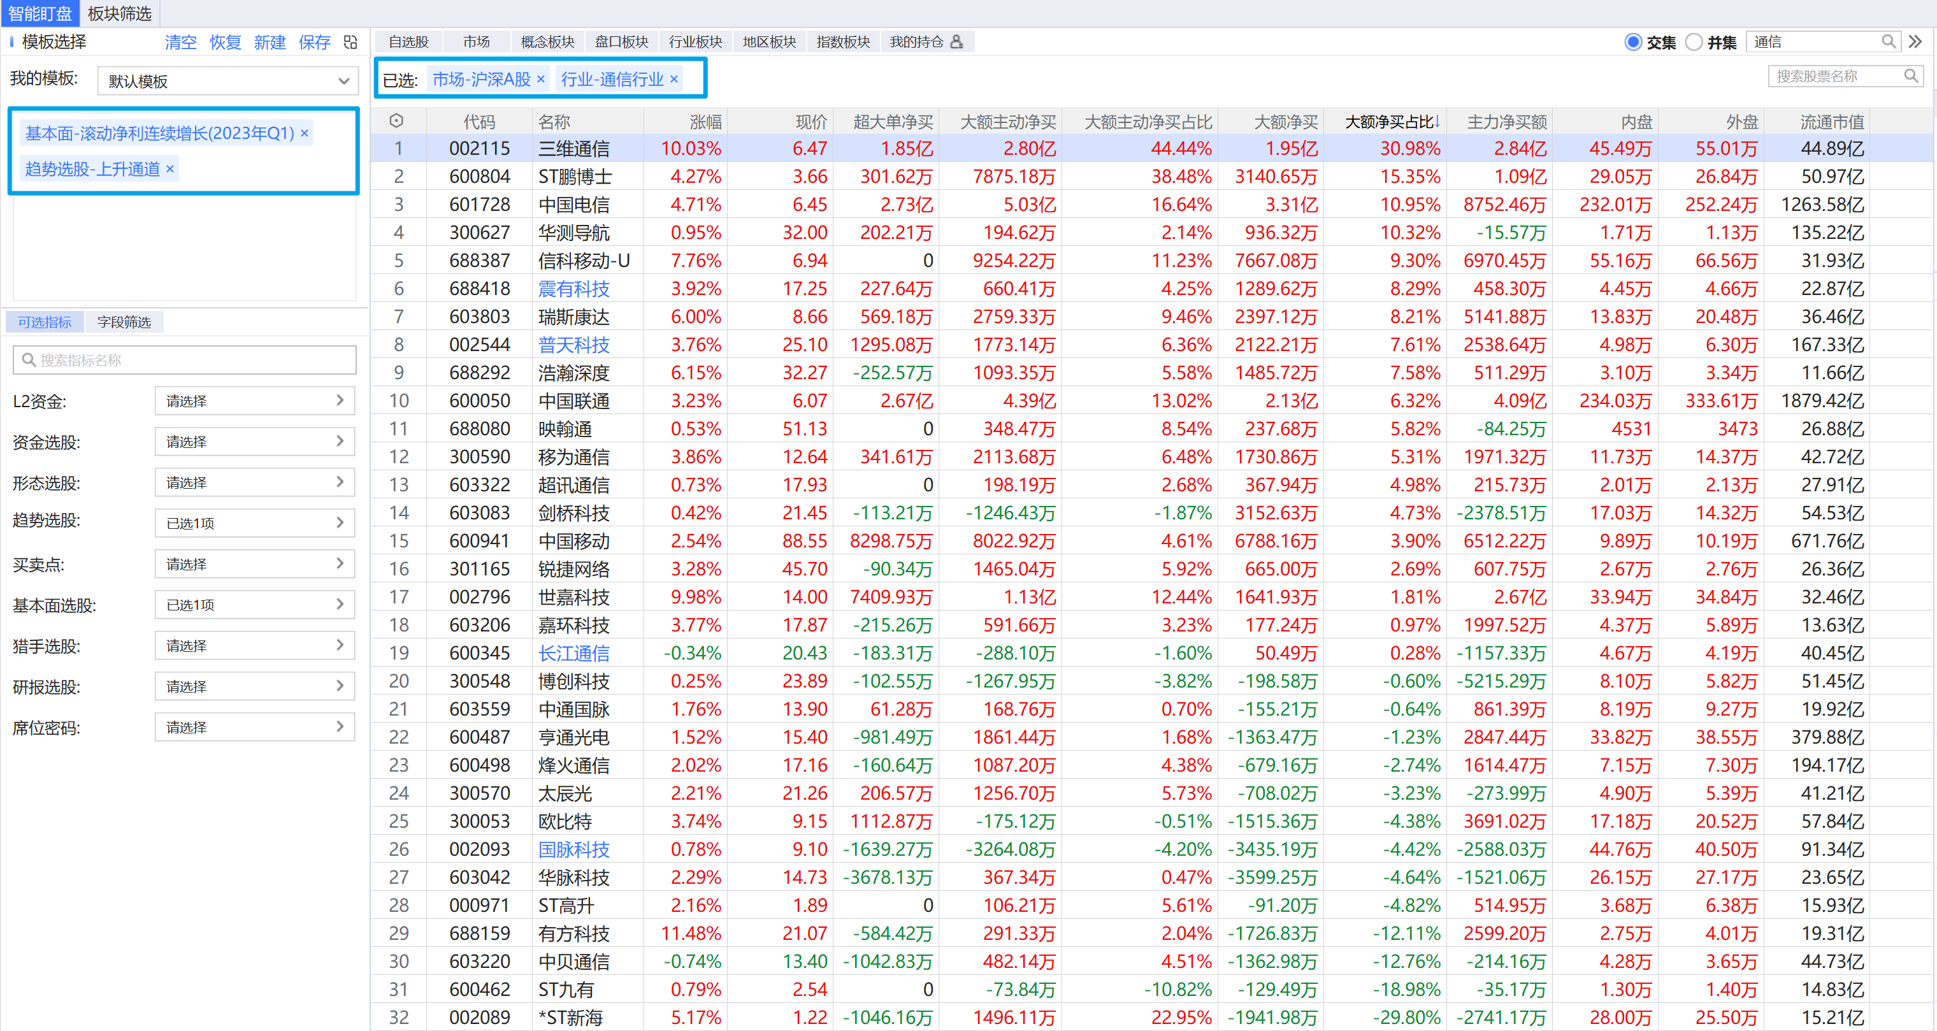Switch to the 字段筛选 tab
1937x1031 pixels.
coord(124,322)
